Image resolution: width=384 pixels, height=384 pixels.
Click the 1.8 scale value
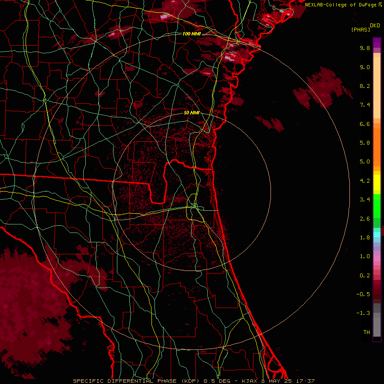365,238
